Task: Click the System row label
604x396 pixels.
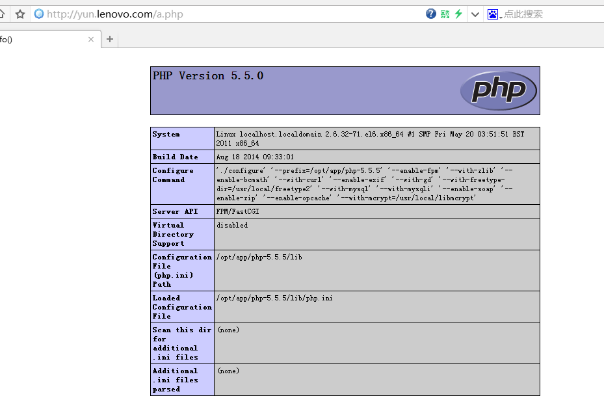Action: point(166,134)
